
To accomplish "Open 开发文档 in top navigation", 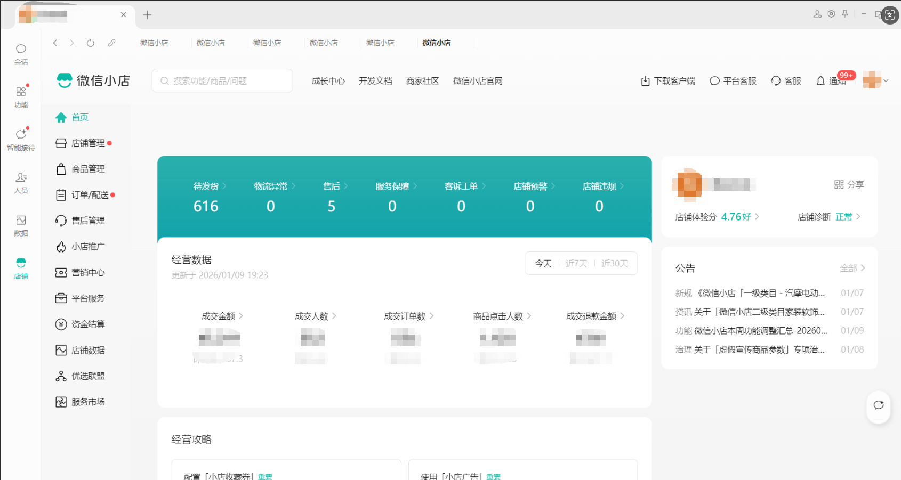I will point(375,81).
